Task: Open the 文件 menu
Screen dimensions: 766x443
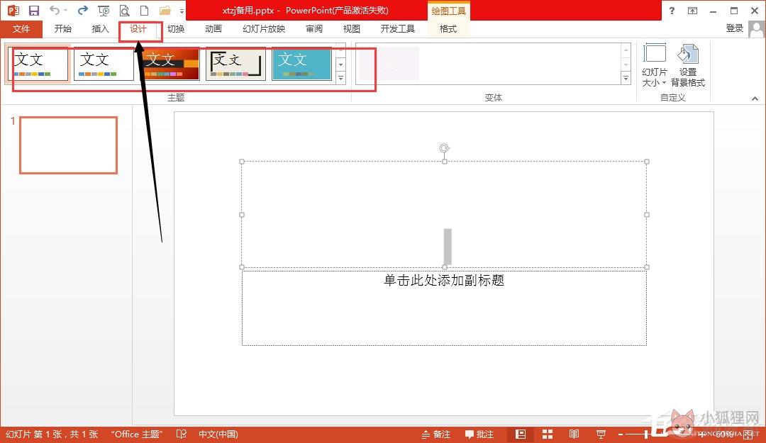Action: pos(21,29)
